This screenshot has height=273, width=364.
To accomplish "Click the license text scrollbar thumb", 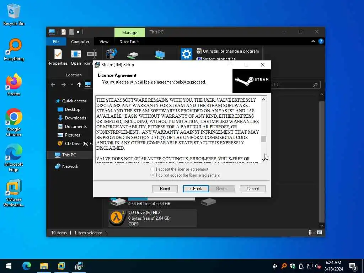I will [x=263, y=139].
